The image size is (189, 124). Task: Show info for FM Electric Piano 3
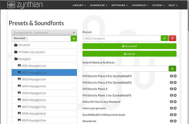pyautogui.click(x=171, y=82)
